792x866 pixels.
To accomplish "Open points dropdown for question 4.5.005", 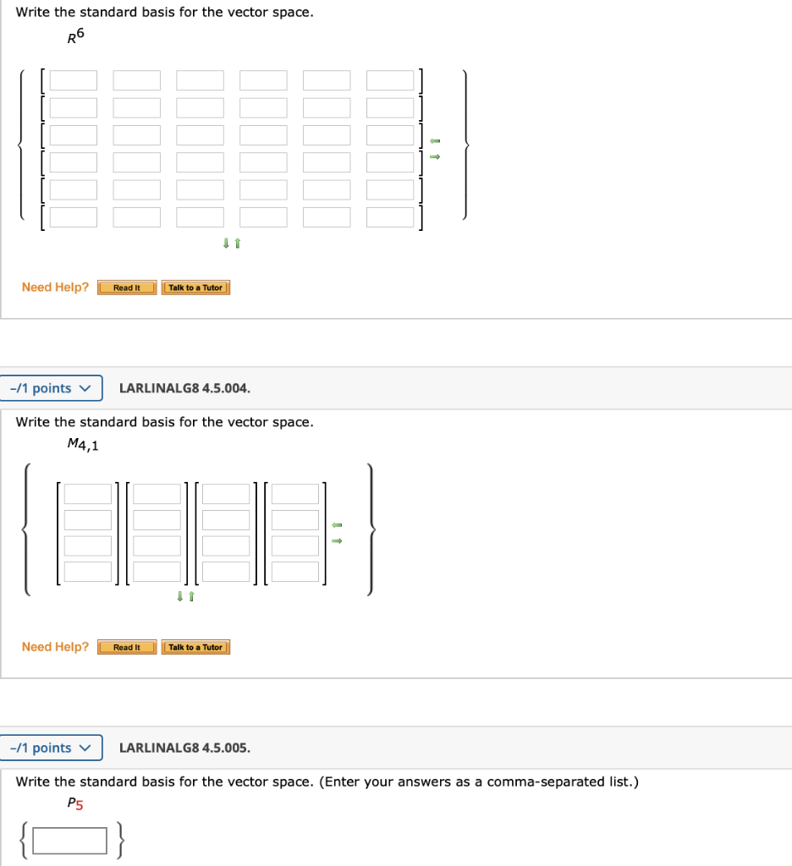I will click(51, 748).
